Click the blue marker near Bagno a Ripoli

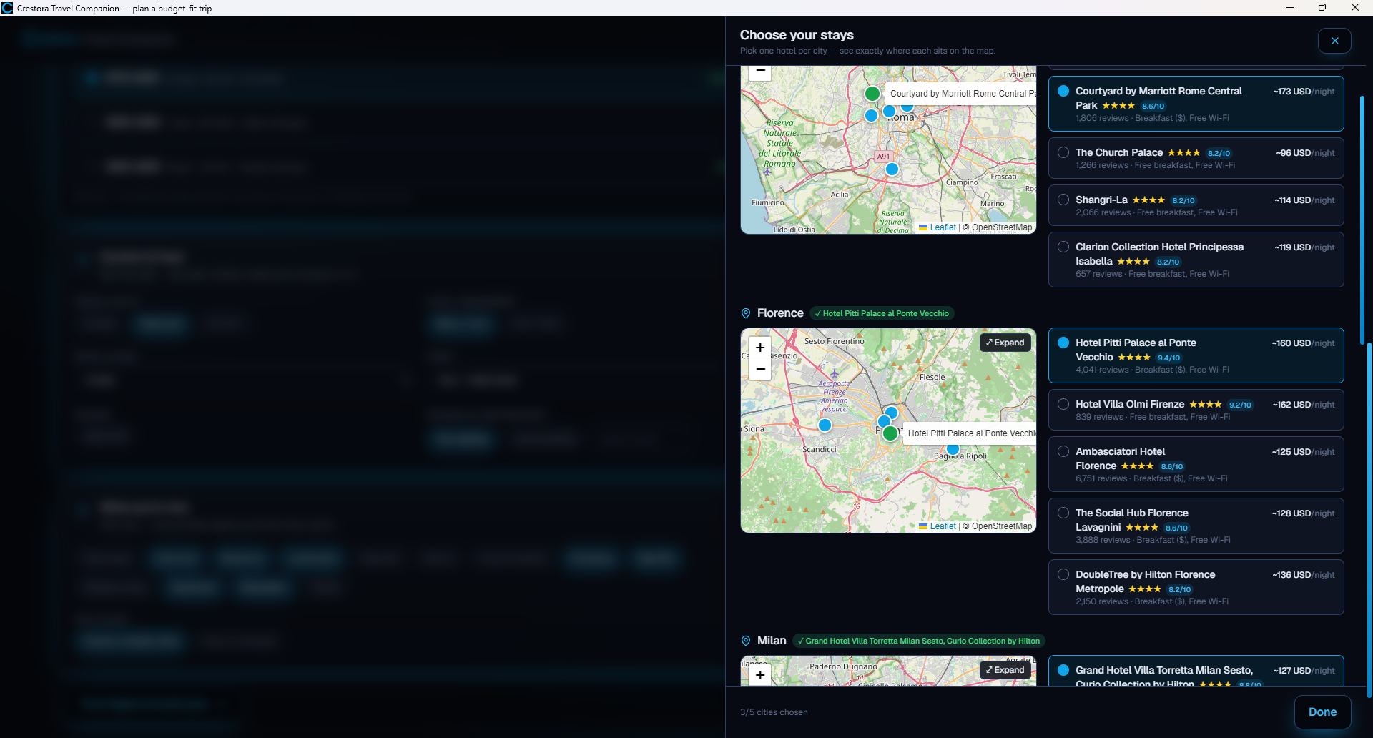coord(953,449)
